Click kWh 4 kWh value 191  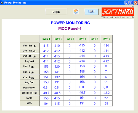coord(82,103)
